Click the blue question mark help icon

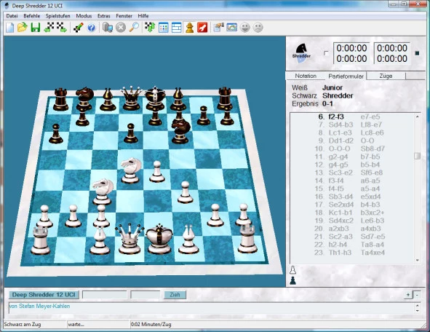tap(92, 28)
